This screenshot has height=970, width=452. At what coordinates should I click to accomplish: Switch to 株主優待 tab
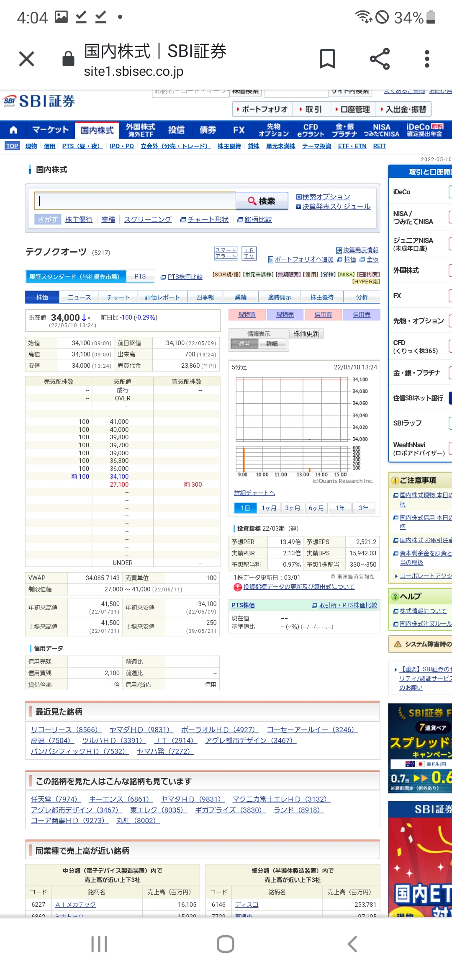(322, 297)
